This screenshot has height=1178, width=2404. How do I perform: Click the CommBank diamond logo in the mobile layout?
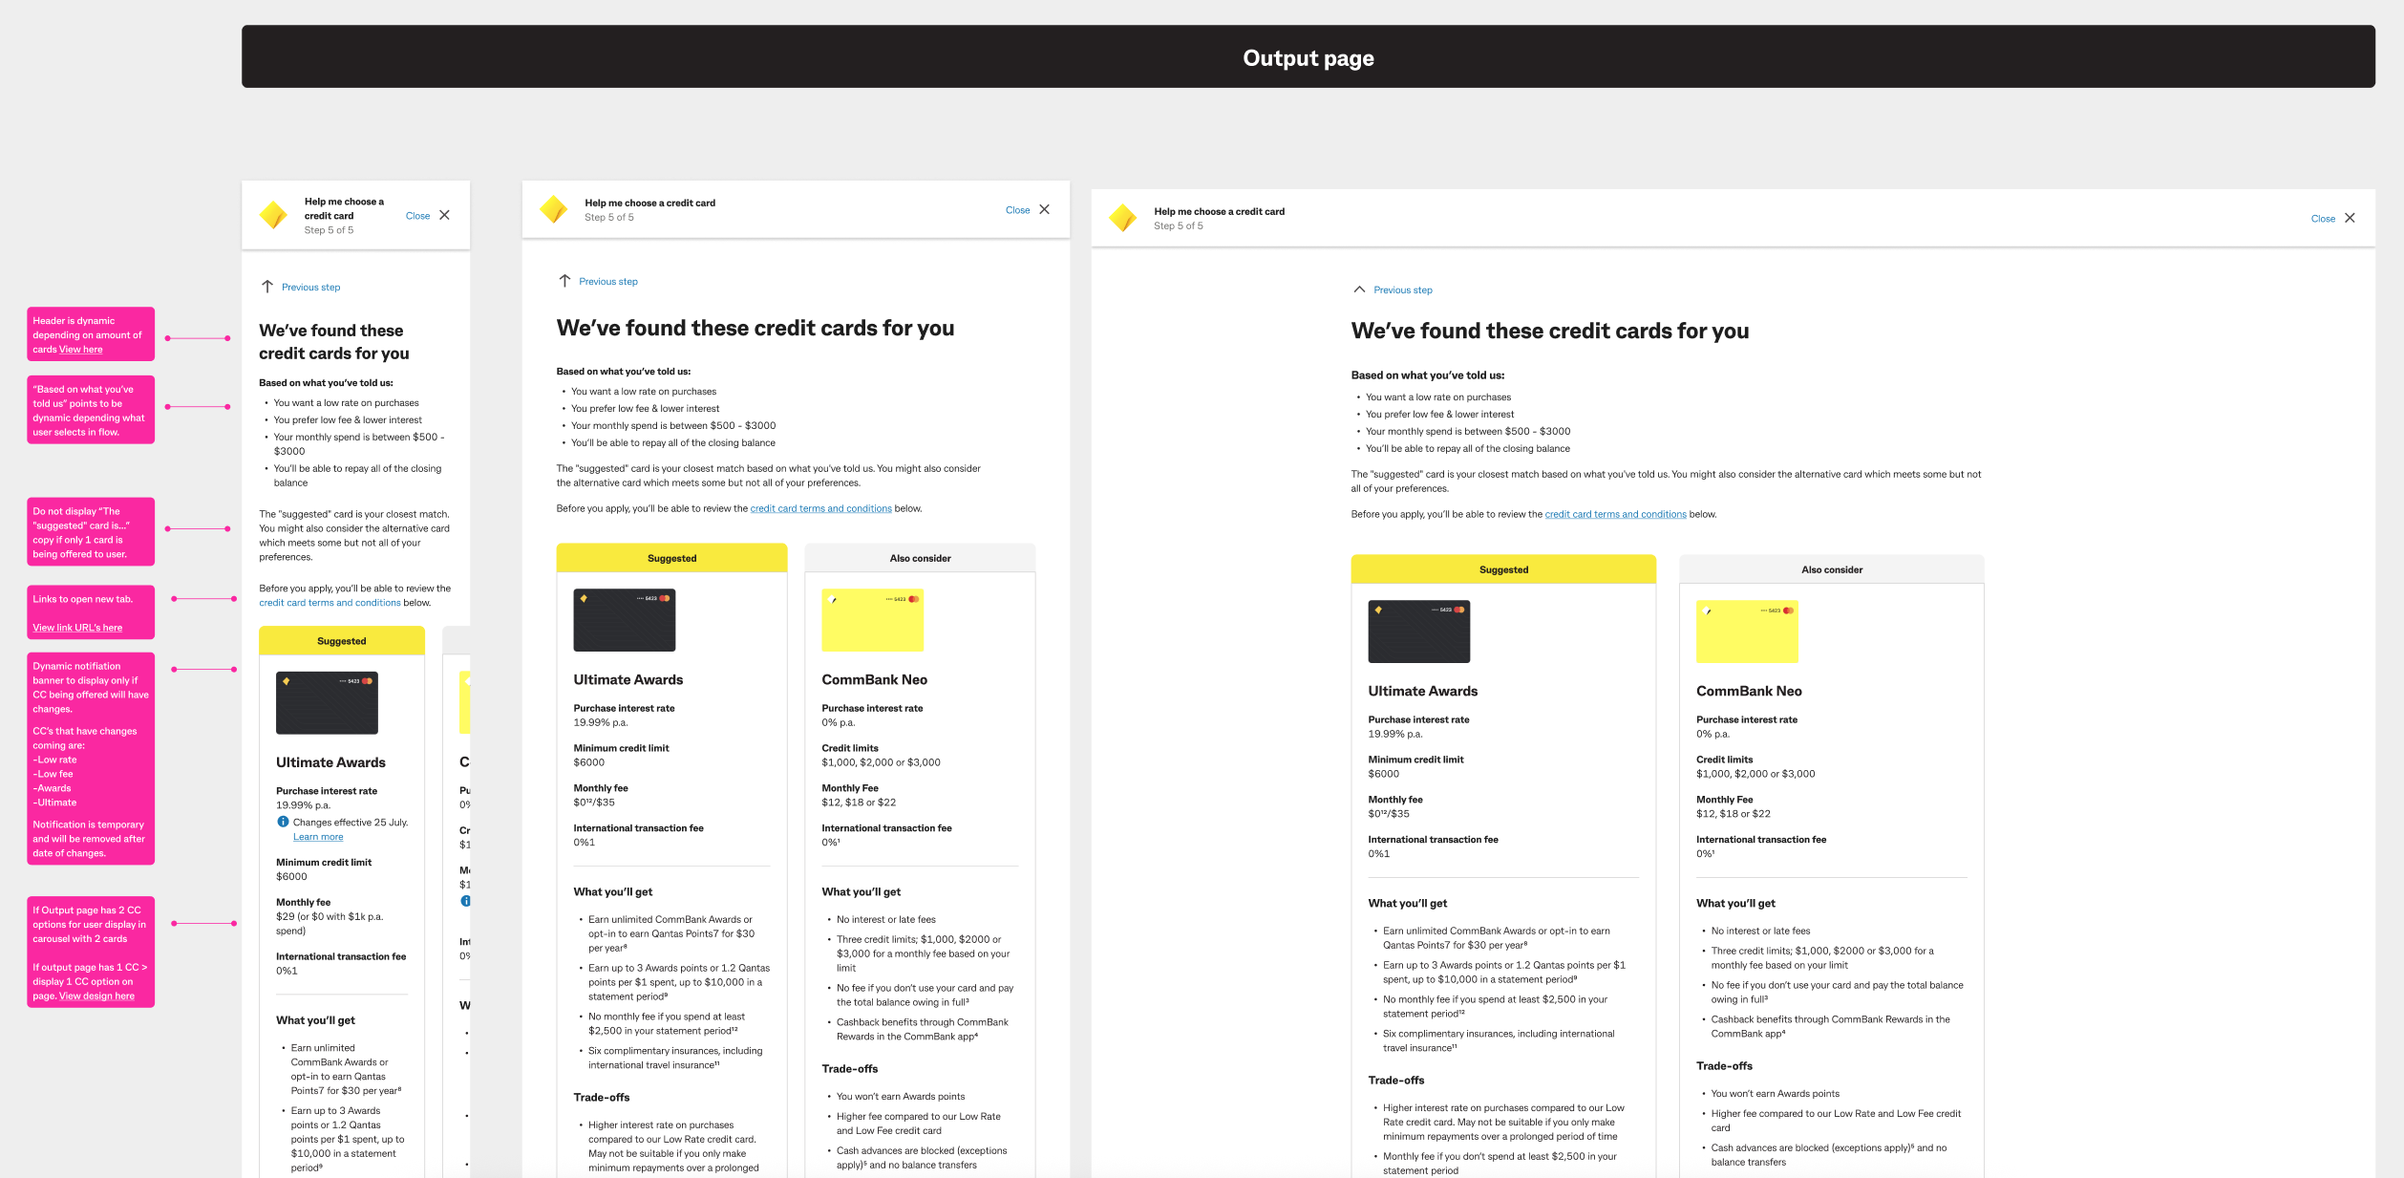(x=273, y=215)
